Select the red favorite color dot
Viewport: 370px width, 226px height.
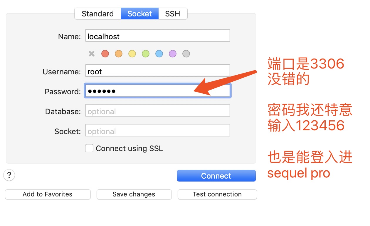point(105,54)
